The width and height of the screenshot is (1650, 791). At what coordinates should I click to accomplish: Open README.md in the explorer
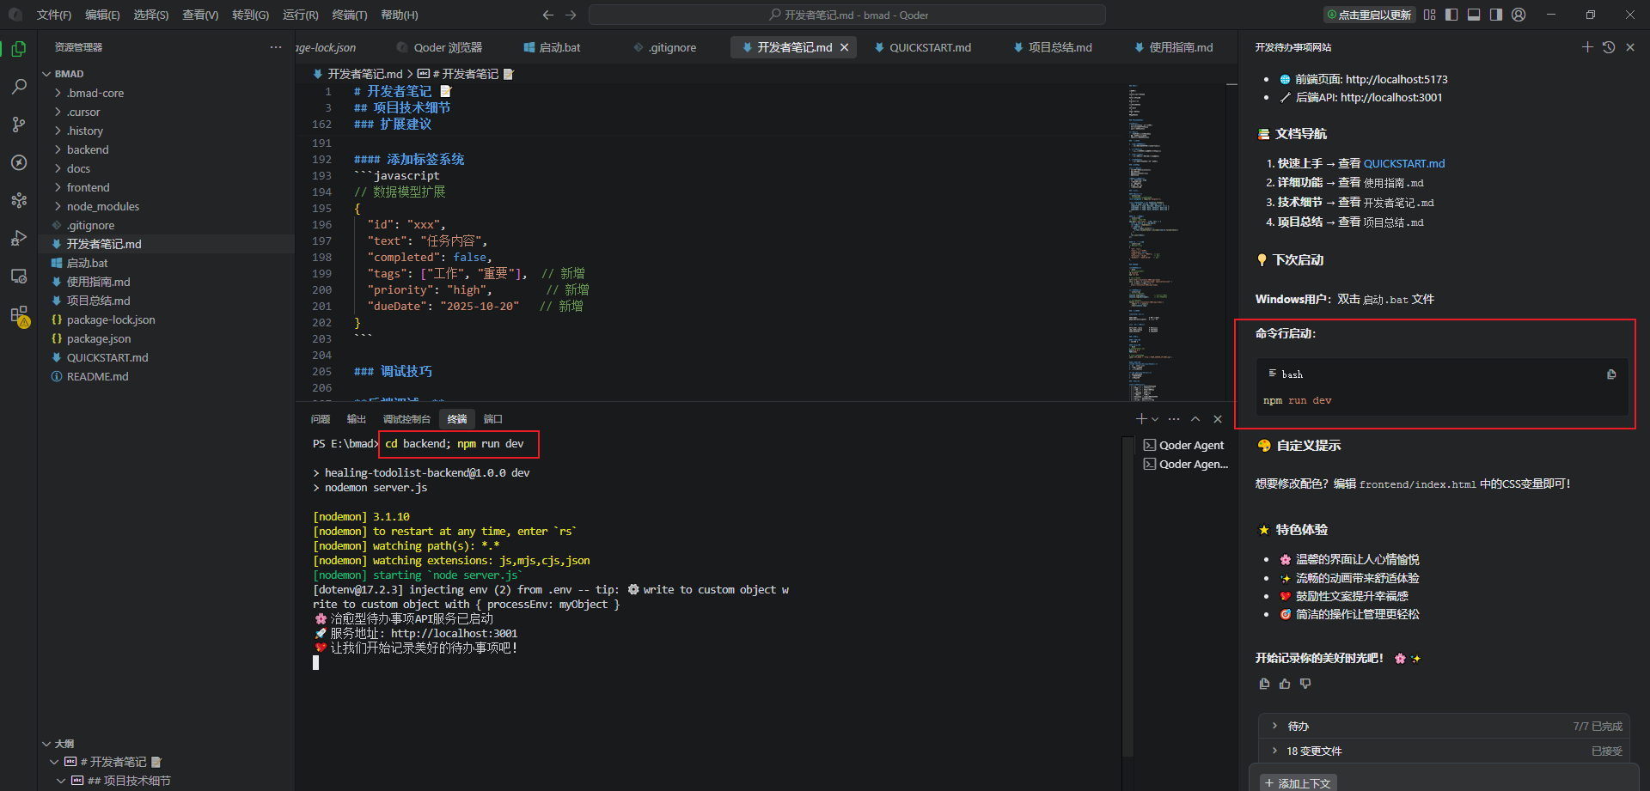97,376
